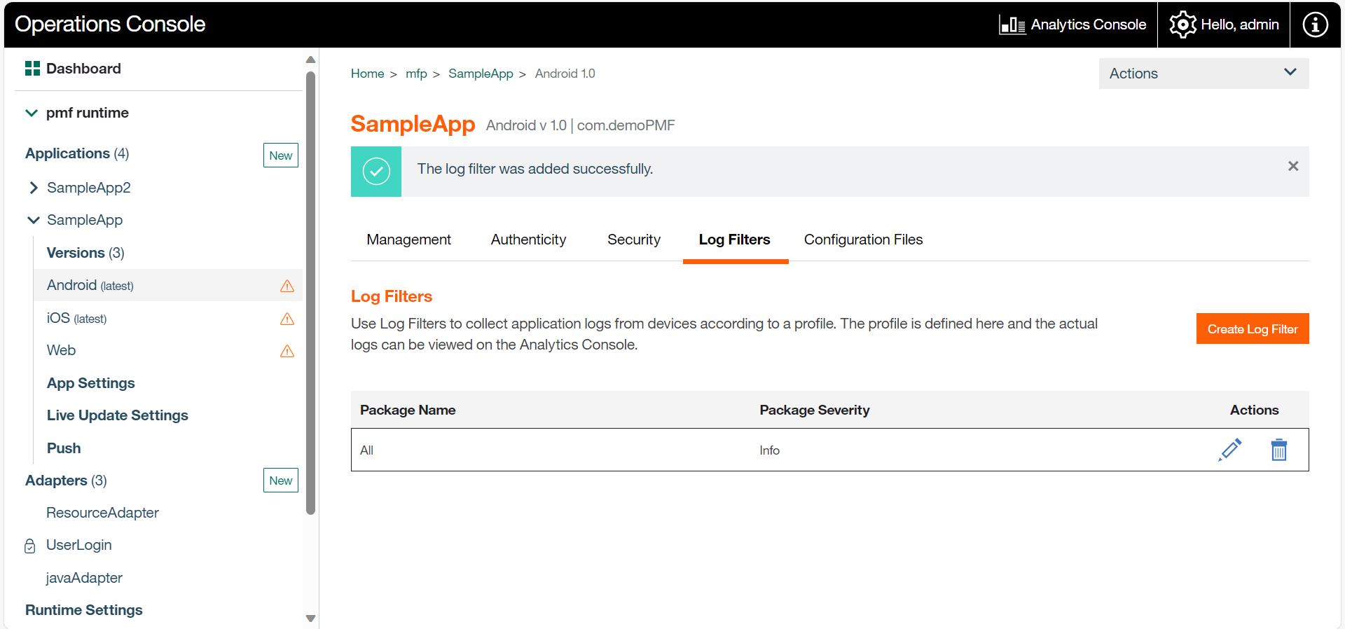Open the Actions dropdown menu
This screenshot has width=1345, height=629.
[1203, 74]
